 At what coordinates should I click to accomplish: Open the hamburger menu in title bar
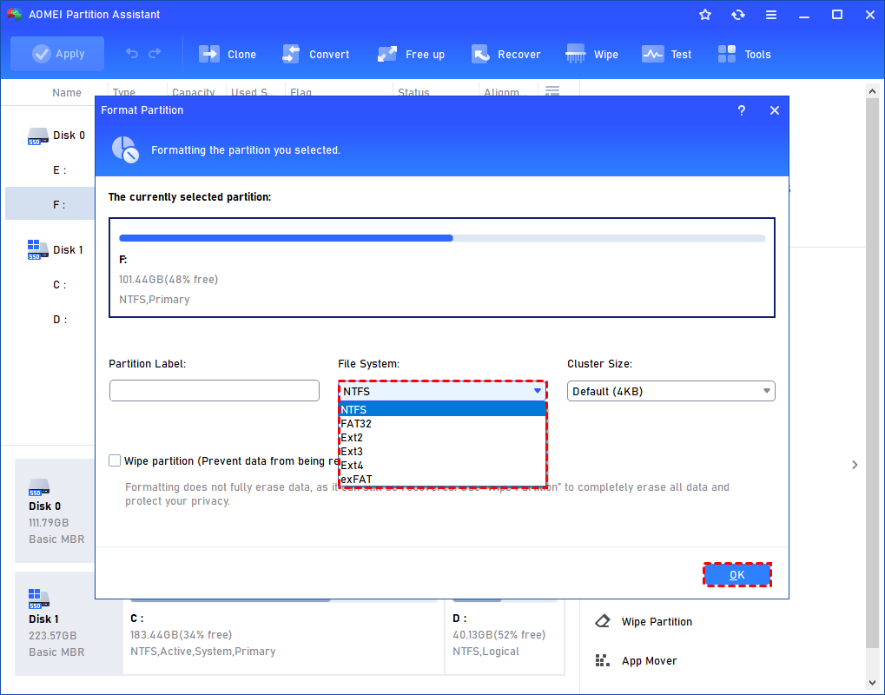coord(771,15)
